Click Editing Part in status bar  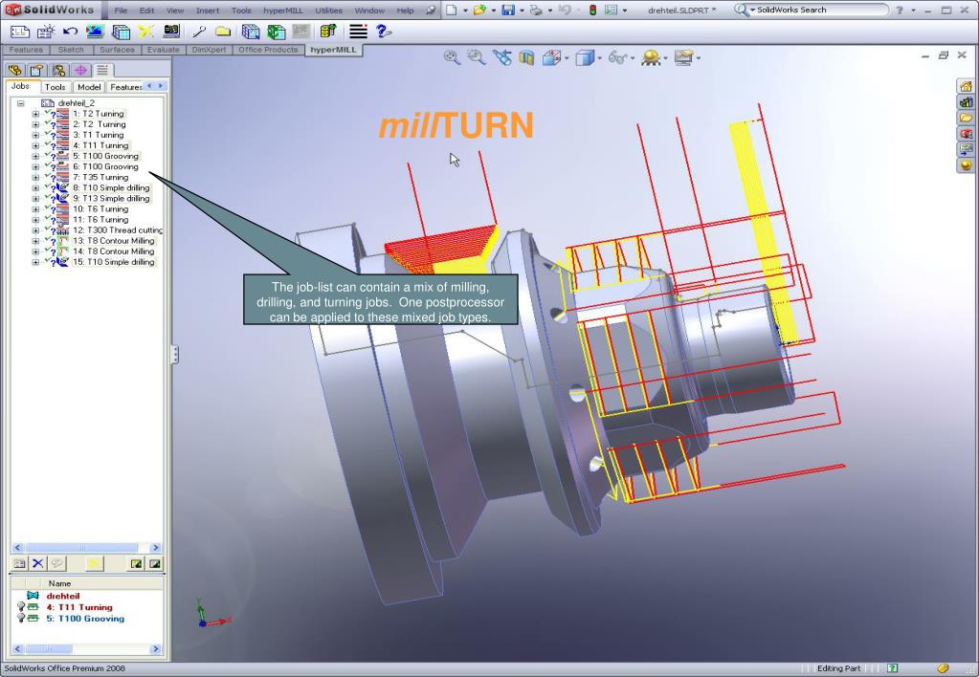pos(838,668)
